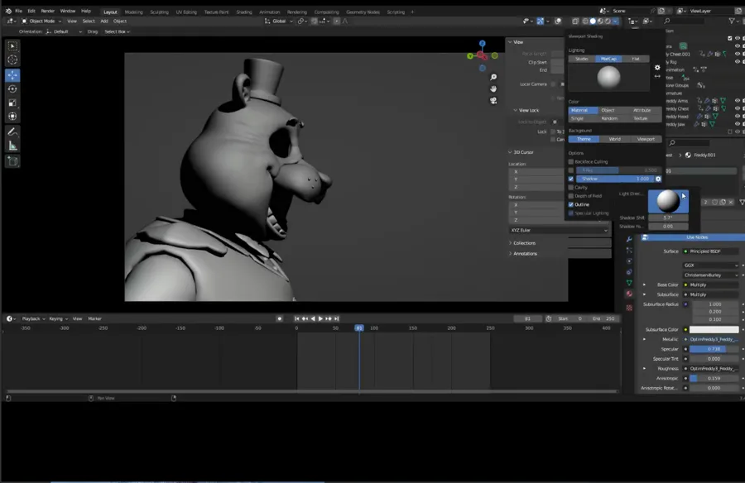Switch to material preview shading

(600, 22)
